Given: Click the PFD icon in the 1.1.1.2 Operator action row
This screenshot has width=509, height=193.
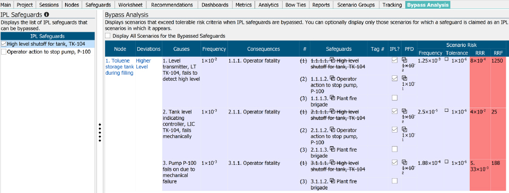Looking at the screenshot, I should 405,78.
